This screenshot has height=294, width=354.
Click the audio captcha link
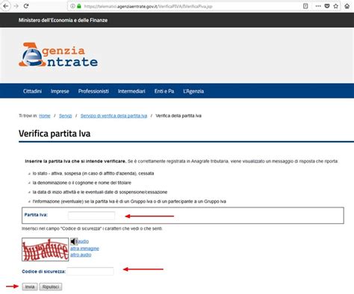click(83, 241)
